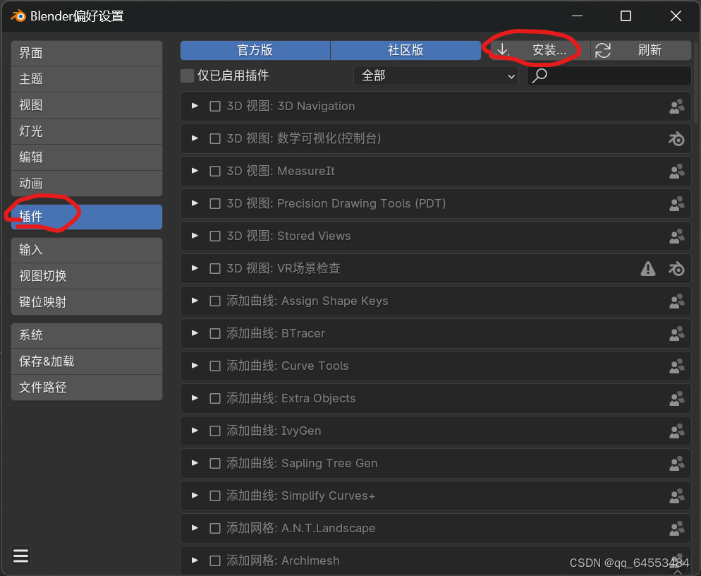Expand the Stored Views add-on details
Screen dimensions: 701x576
tap(195, 236)
